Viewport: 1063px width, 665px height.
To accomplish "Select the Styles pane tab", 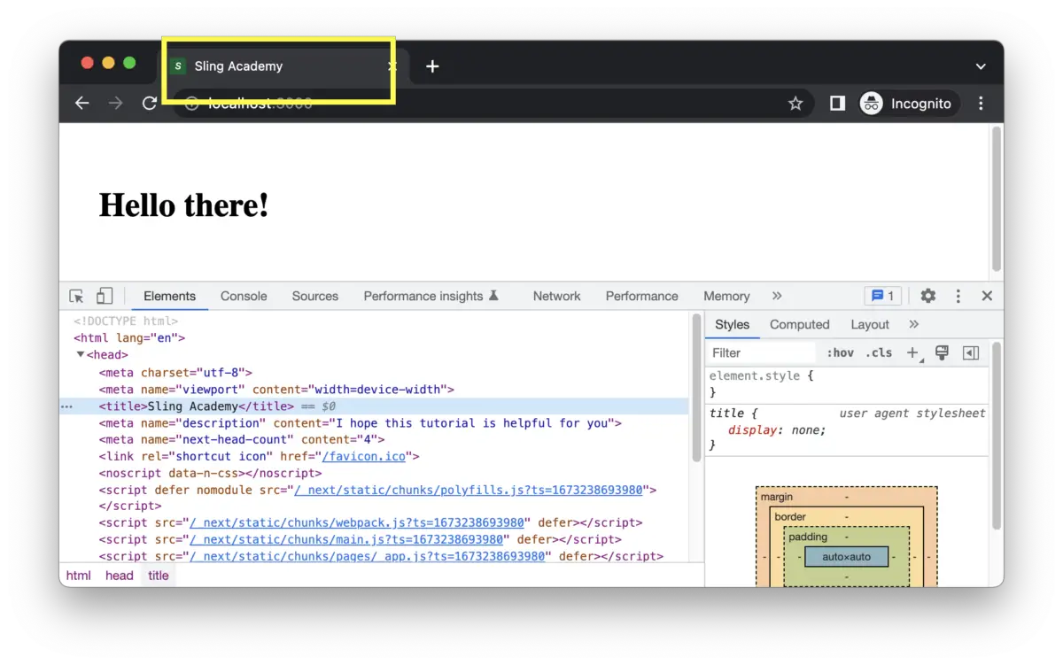I will click(733, 324).
